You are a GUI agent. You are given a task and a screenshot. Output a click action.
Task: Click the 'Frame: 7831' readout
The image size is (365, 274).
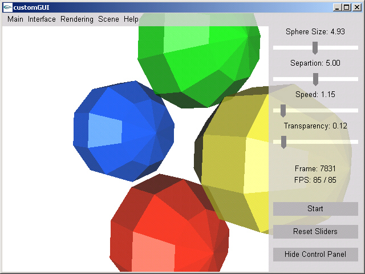coord(315,168)
